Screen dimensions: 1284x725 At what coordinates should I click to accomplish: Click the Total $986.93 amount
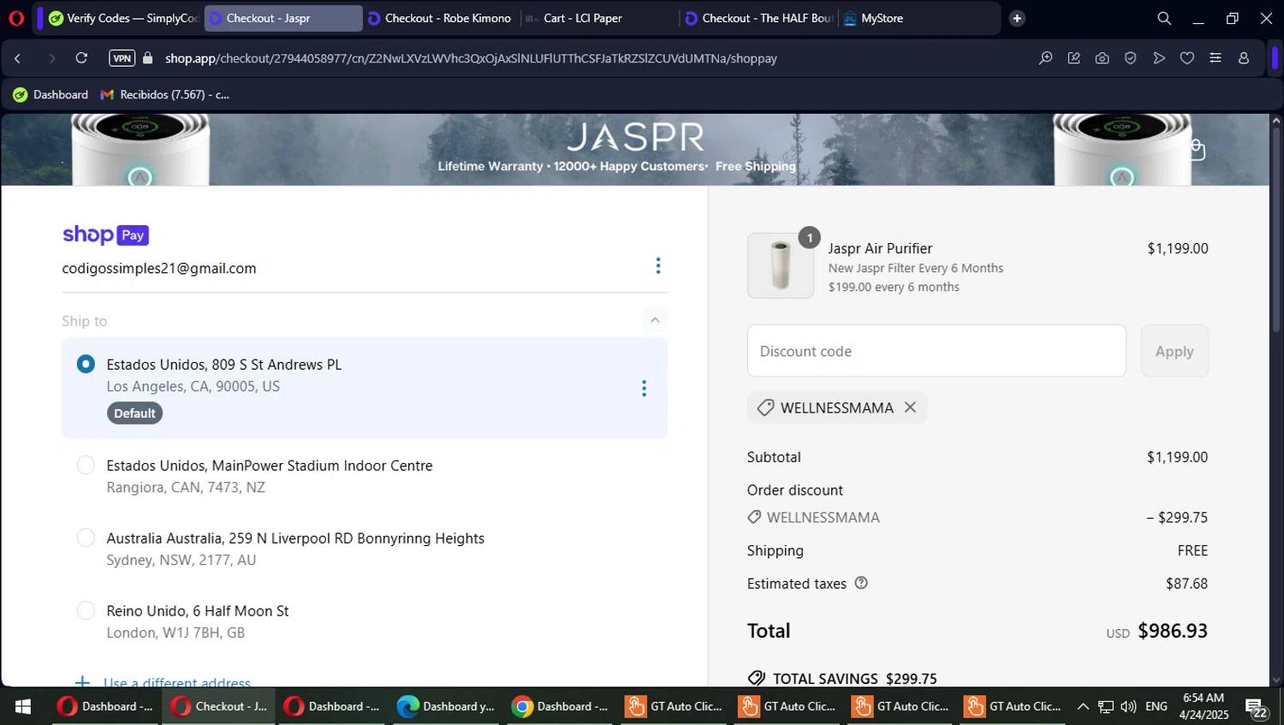1173,631
